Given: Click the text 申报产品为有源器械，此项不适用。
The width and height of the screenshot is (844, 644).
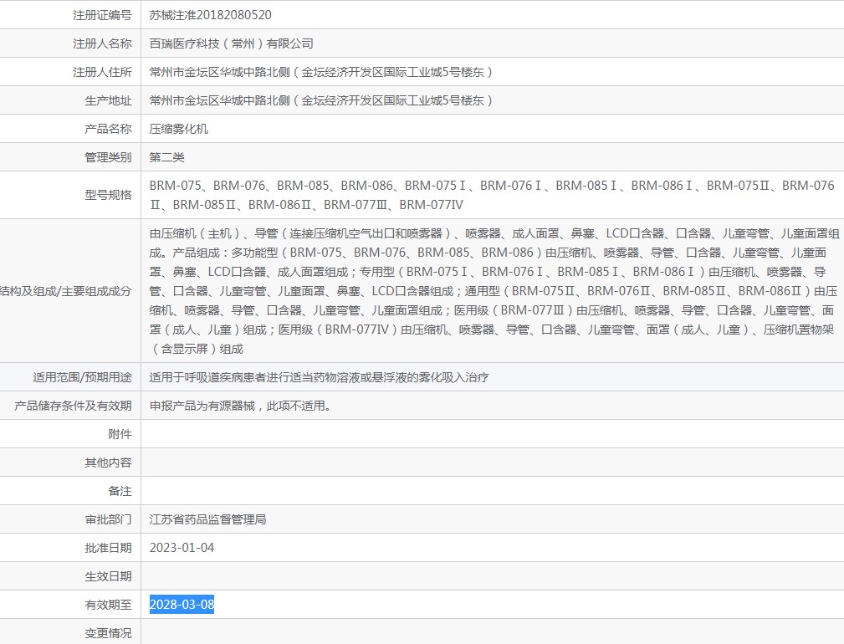Looking at the screenshot, I should pos(240,406).
